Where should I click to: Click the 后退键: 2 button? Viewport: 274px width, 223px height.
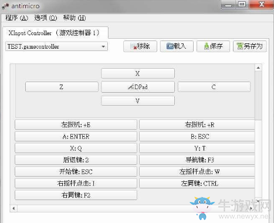click(x=76, y=160)
